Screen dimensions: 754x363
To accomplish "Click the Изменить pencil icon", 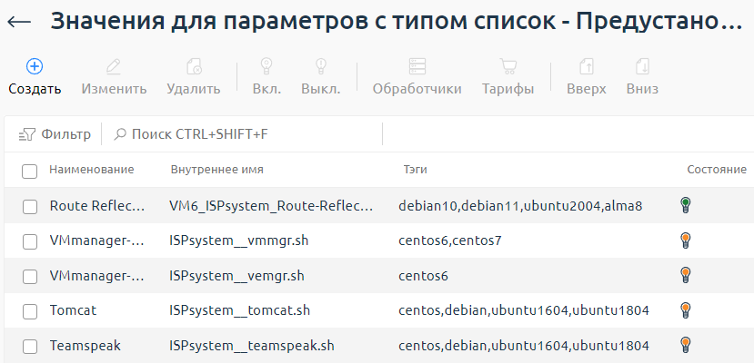I will pyautogui.click(x=114, y=66).
